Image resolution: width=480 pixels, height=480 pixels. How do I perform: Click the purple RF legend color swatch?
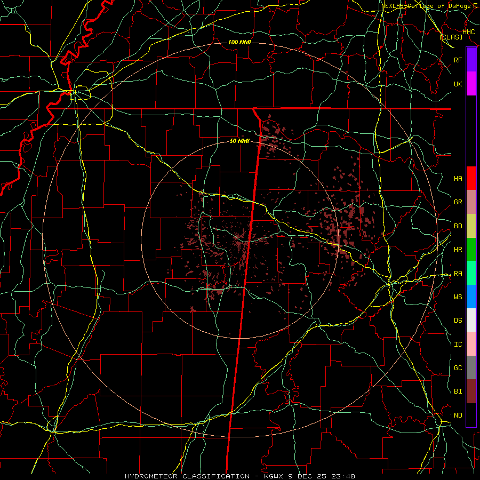click(471, 60)
